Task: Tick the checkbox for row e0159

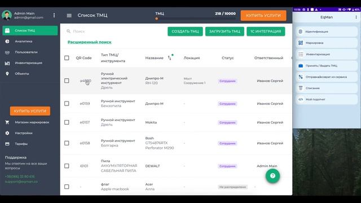Action: (67, 104)
